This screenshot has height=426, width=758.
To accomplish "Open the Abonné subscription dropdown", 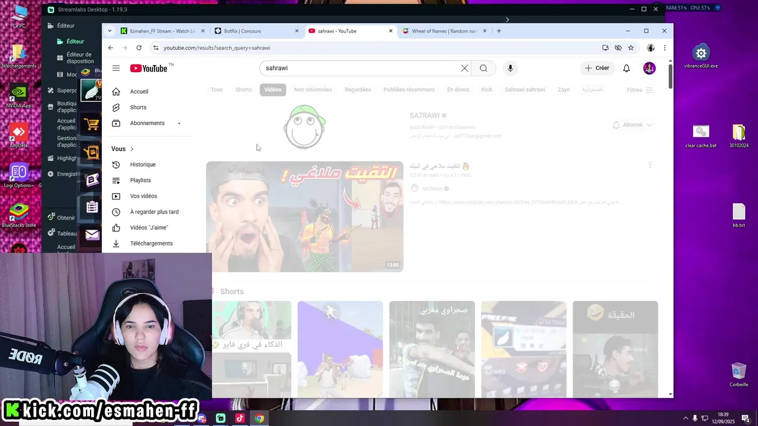I will tap(632, 125).
